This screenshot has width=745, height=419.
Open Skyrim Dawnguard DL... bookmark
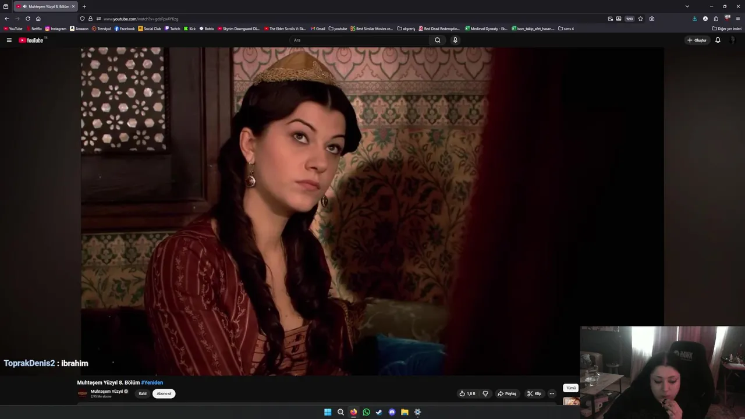coord(239,29)
